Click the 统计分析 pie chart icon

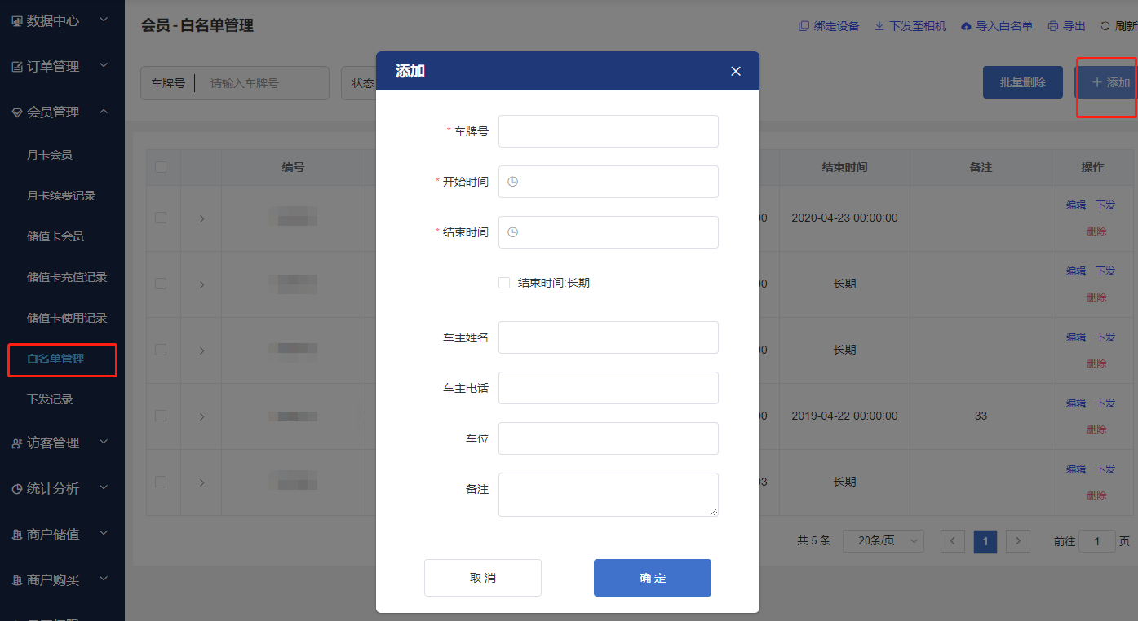[x=17, y=489]
